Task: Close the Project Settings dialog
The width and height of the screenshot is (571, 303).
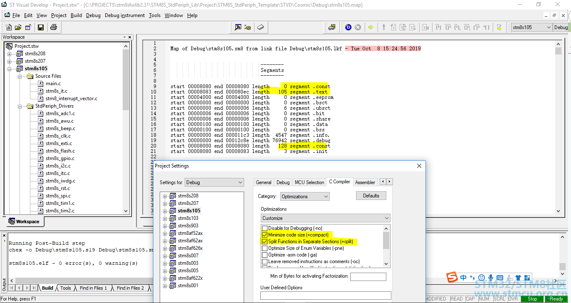Action: click(419, 166)
